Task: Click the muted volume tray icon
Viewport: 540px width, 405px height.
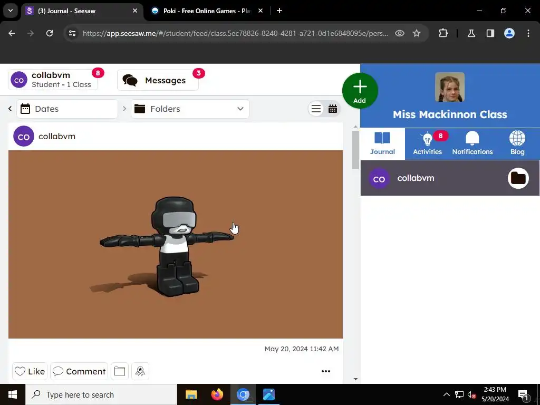Action: click(x=471, y=394)
